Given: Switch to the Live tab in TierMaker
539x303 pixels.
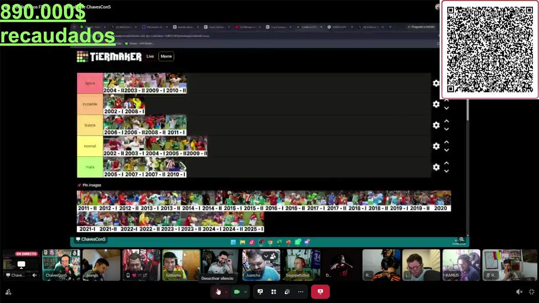Looking at the screenshot, I should click(150, 56).
